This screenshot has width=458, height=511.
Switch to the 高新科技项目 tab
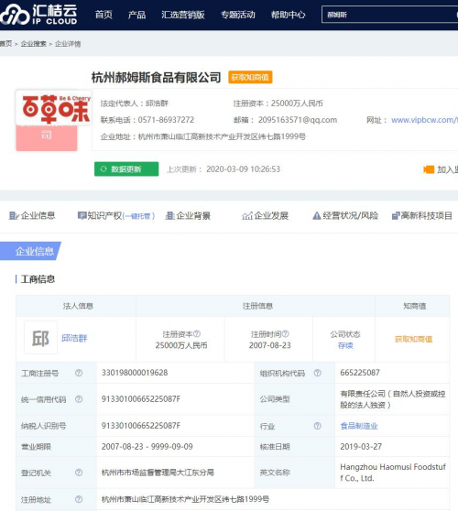point(421,216)
